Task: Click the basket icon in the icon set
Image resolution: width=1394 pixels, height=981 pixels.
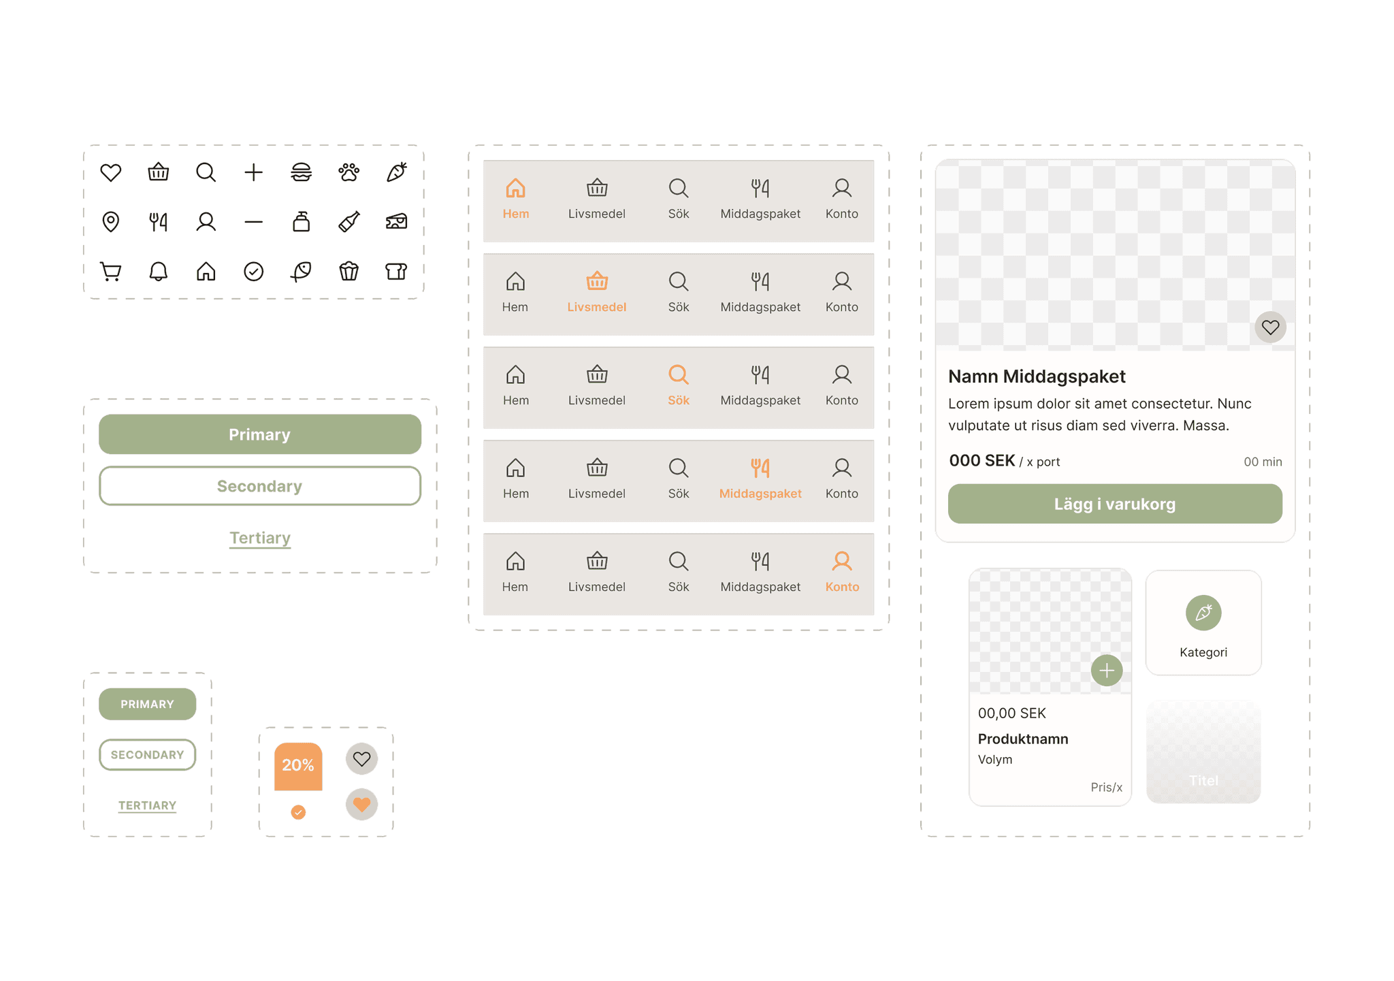Action: [x=158, y=172]
